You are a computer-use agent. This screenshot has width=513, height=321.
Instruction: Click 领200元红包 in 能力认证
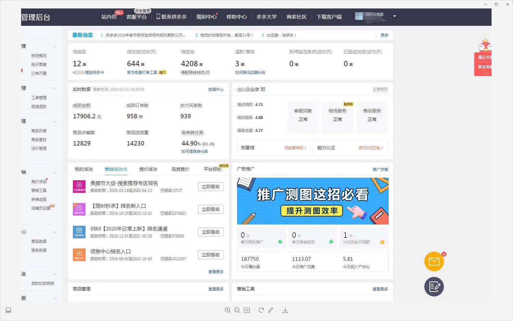point(371,148)
